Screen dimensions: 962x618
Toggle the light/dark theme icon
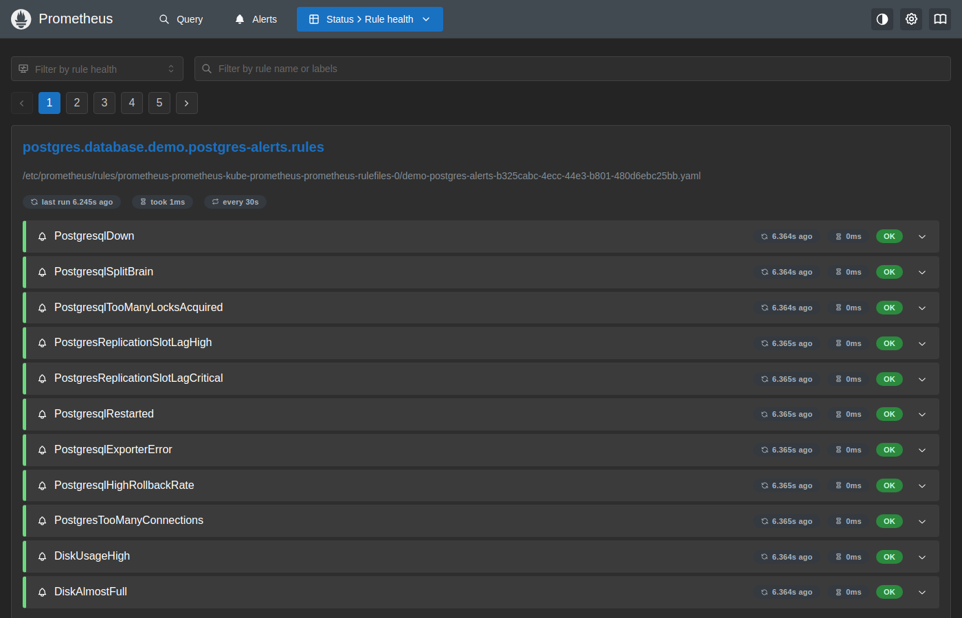pyautogui.click(x=882, y=19)
